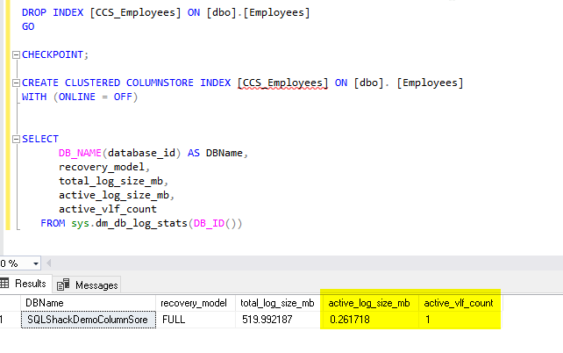Place cursor on the DROP INDEX line
The width and height of the screenshot is (563, 353).
(166, 13)
